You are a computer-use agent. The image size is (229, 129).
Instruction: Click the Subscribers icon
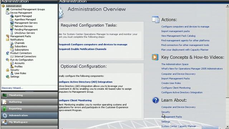pos(12,46)
